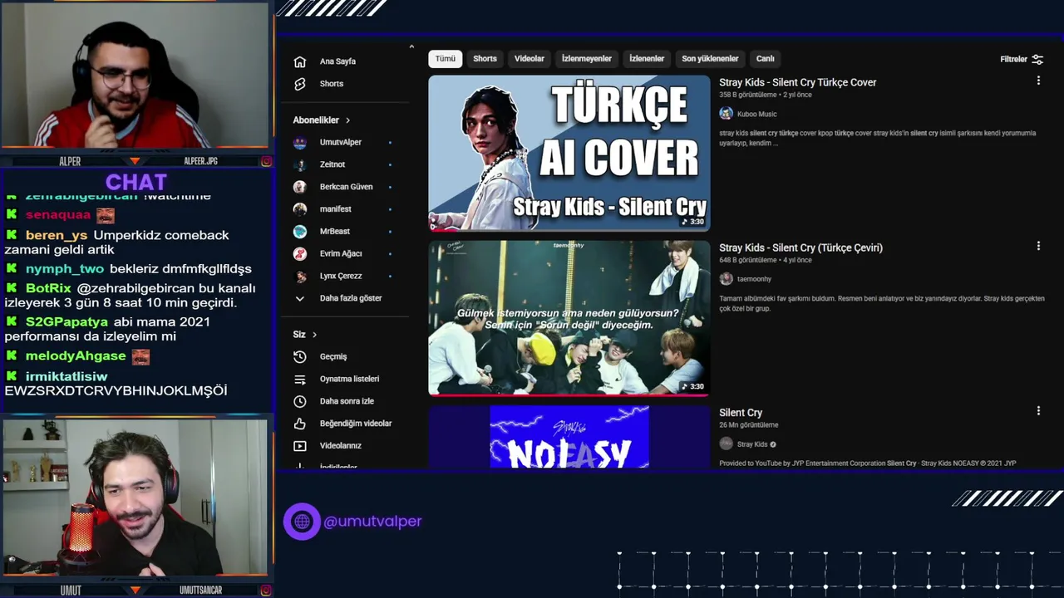Click Alper webcam feed
Viewport: 1064px width, 598px height.
135,76
